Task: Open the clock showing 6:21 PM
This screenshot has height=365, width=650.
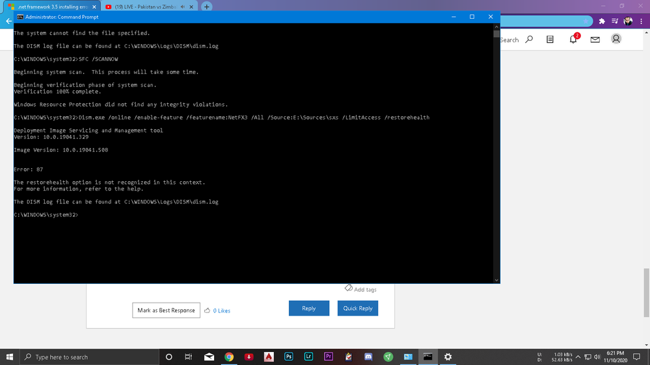Action: pyautogui.click(x=615, y=357)
